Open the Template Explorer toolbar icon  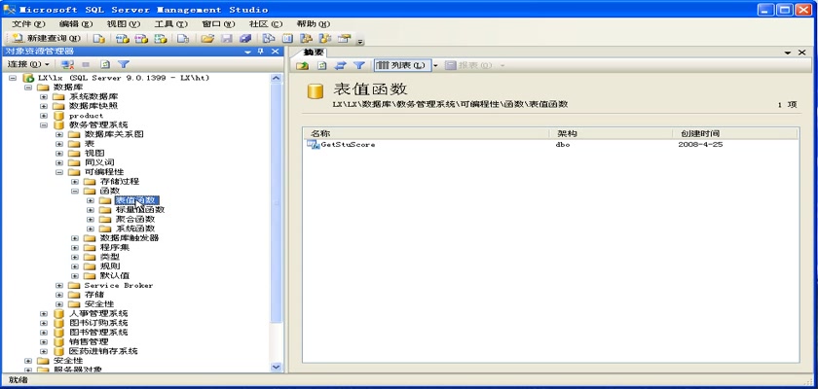[x=325, y=39]
